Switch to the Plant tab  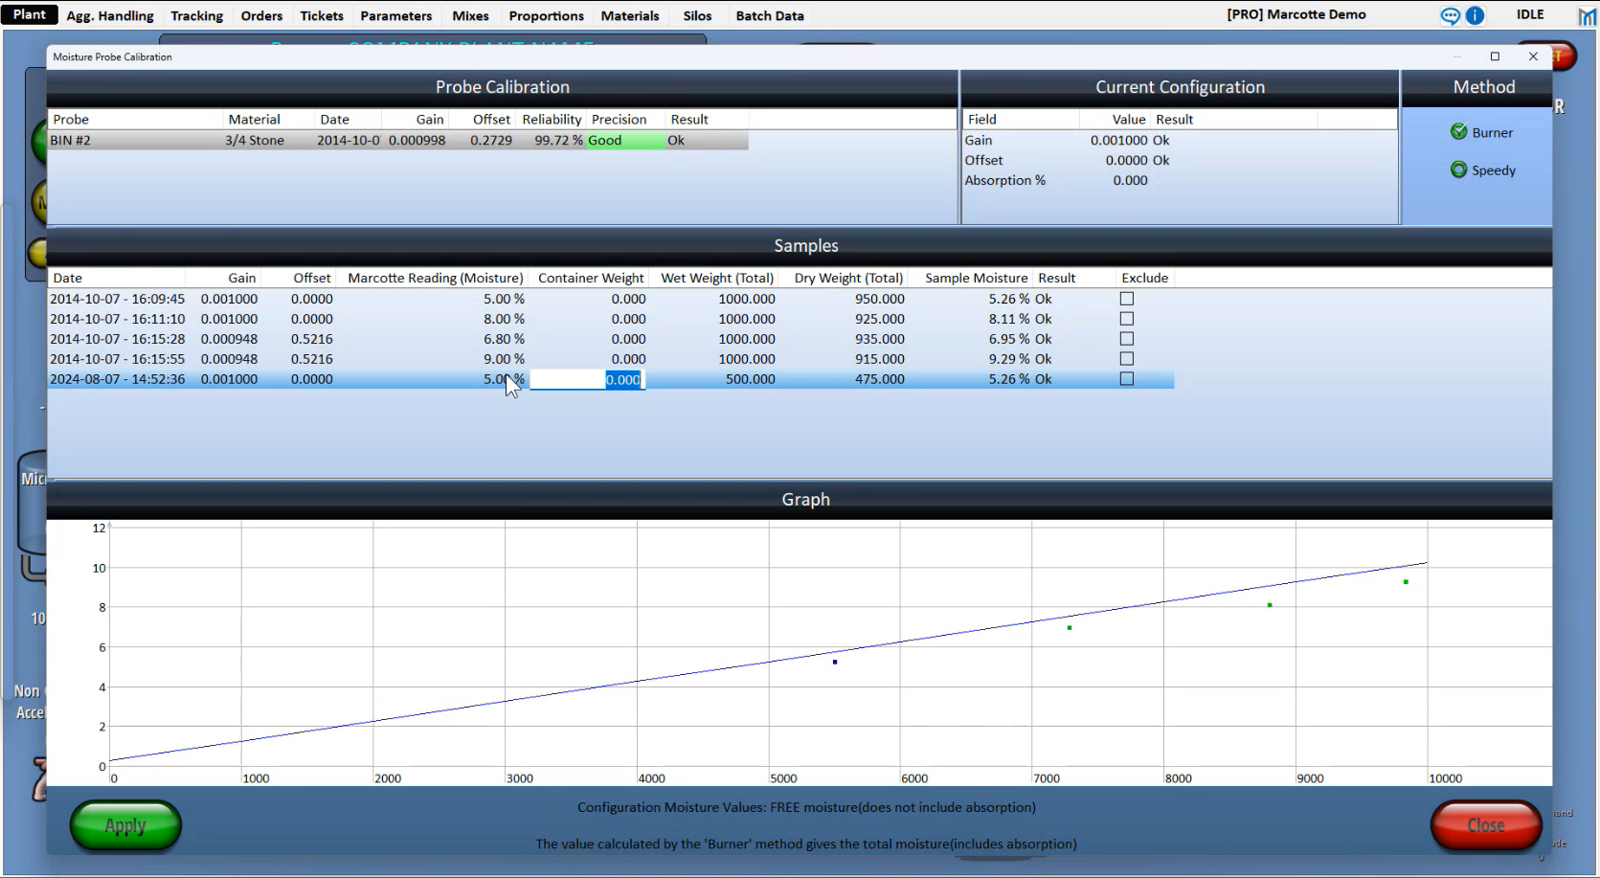pyautogui.click(x=29, y=14)
